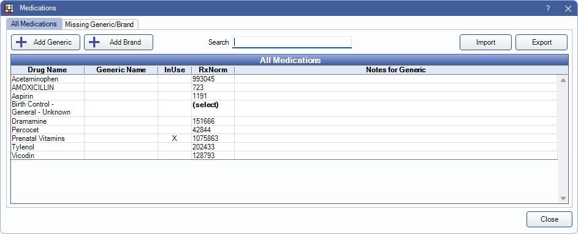Click the InUse X mark for Prenatal Vitamins

pos(175,138)
